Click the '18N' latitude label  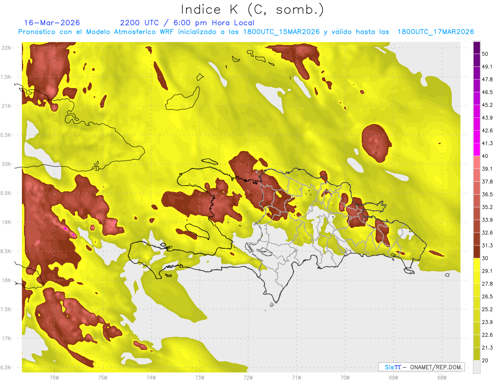click(x=6, y=280)
